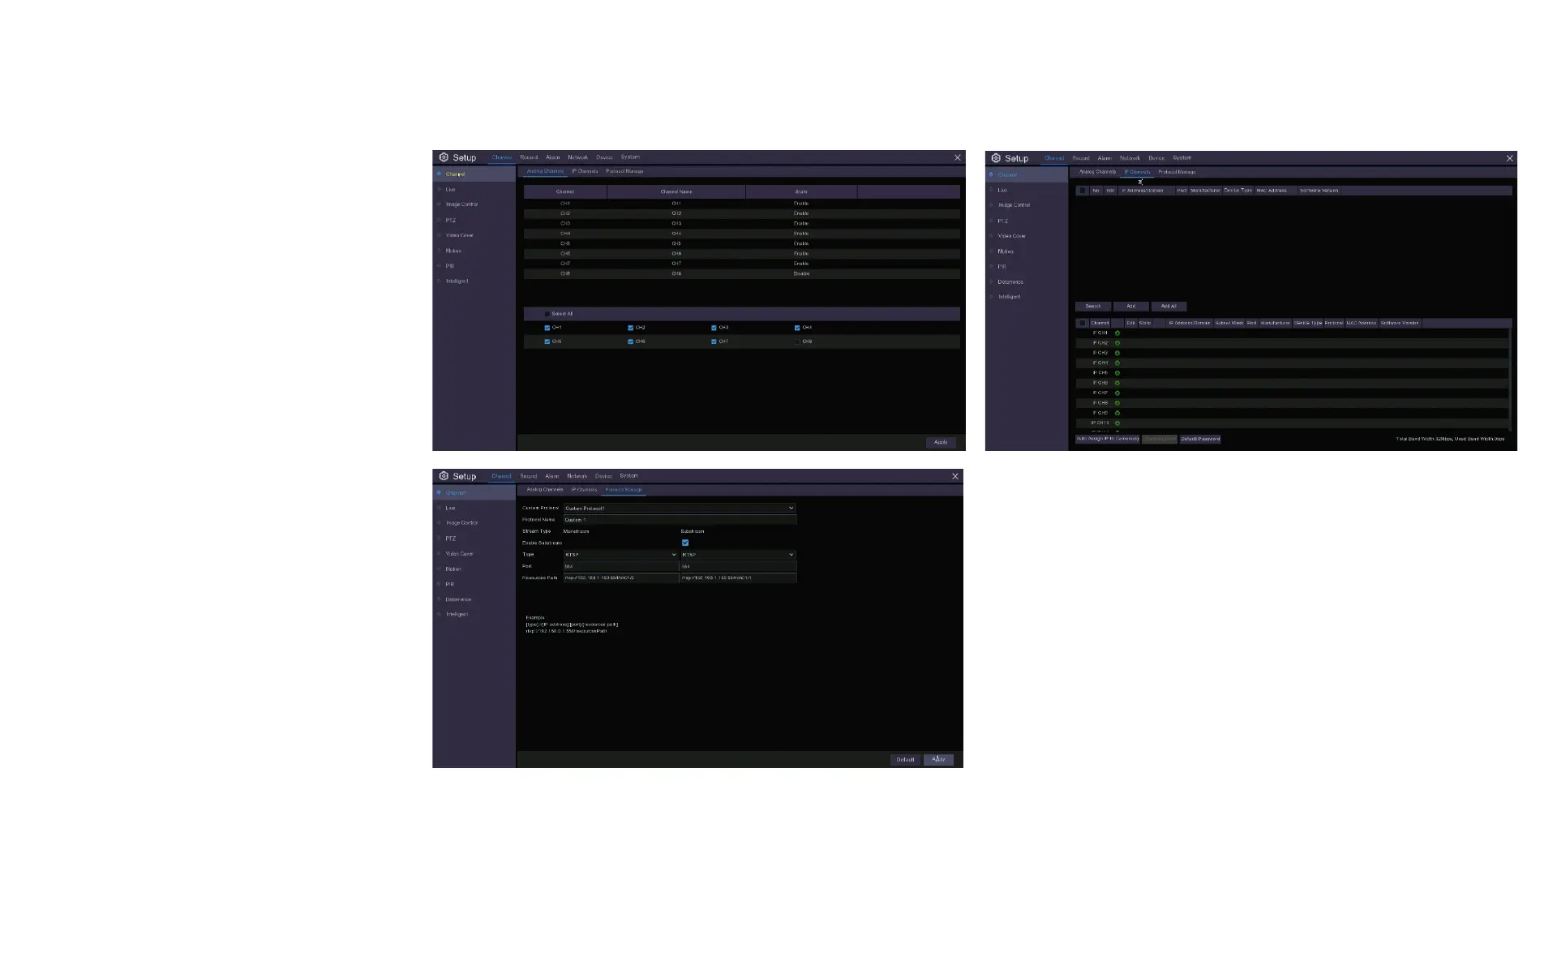1557x966 pixels.
Task: Click the Protocol Name input field
Action: pyautogui.click(x=680, y=520)
